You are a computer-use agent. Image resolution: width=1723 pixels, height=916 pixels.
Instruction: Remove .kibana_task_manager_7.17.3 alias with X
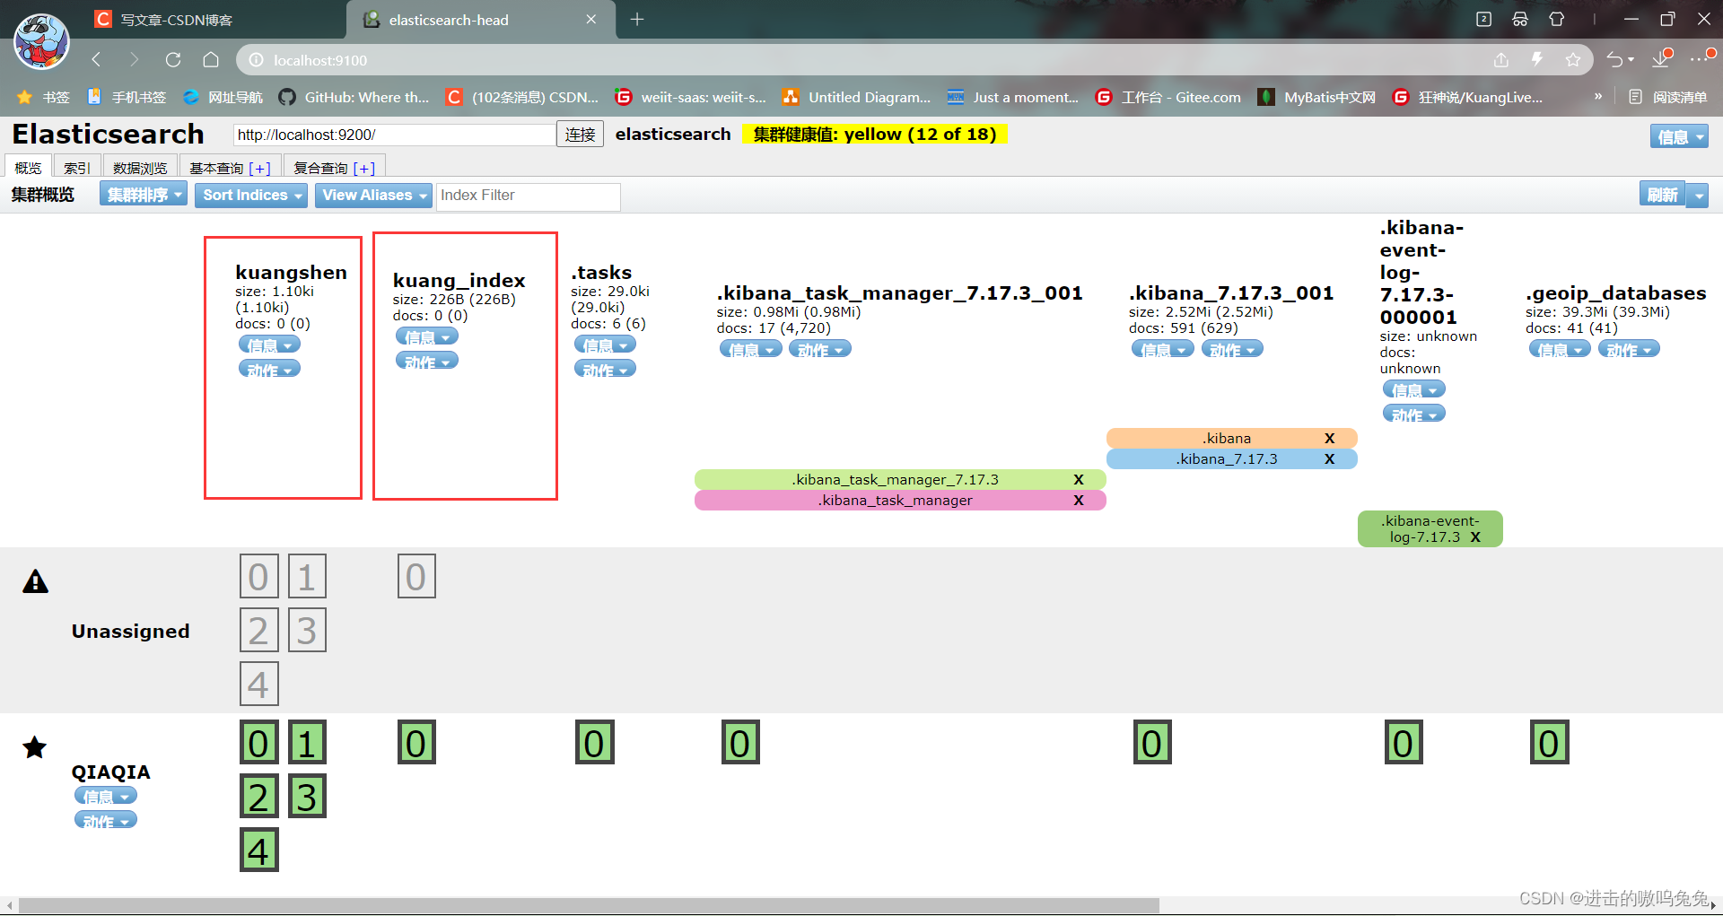point(1079,479)
